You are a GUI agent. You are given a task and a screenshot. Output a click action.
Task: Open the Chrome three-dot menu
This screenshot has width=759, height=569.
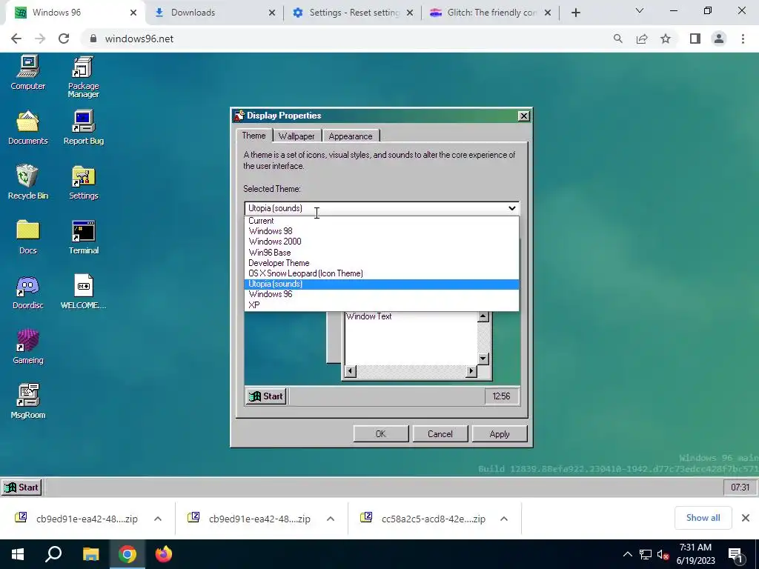pos(743,39)
